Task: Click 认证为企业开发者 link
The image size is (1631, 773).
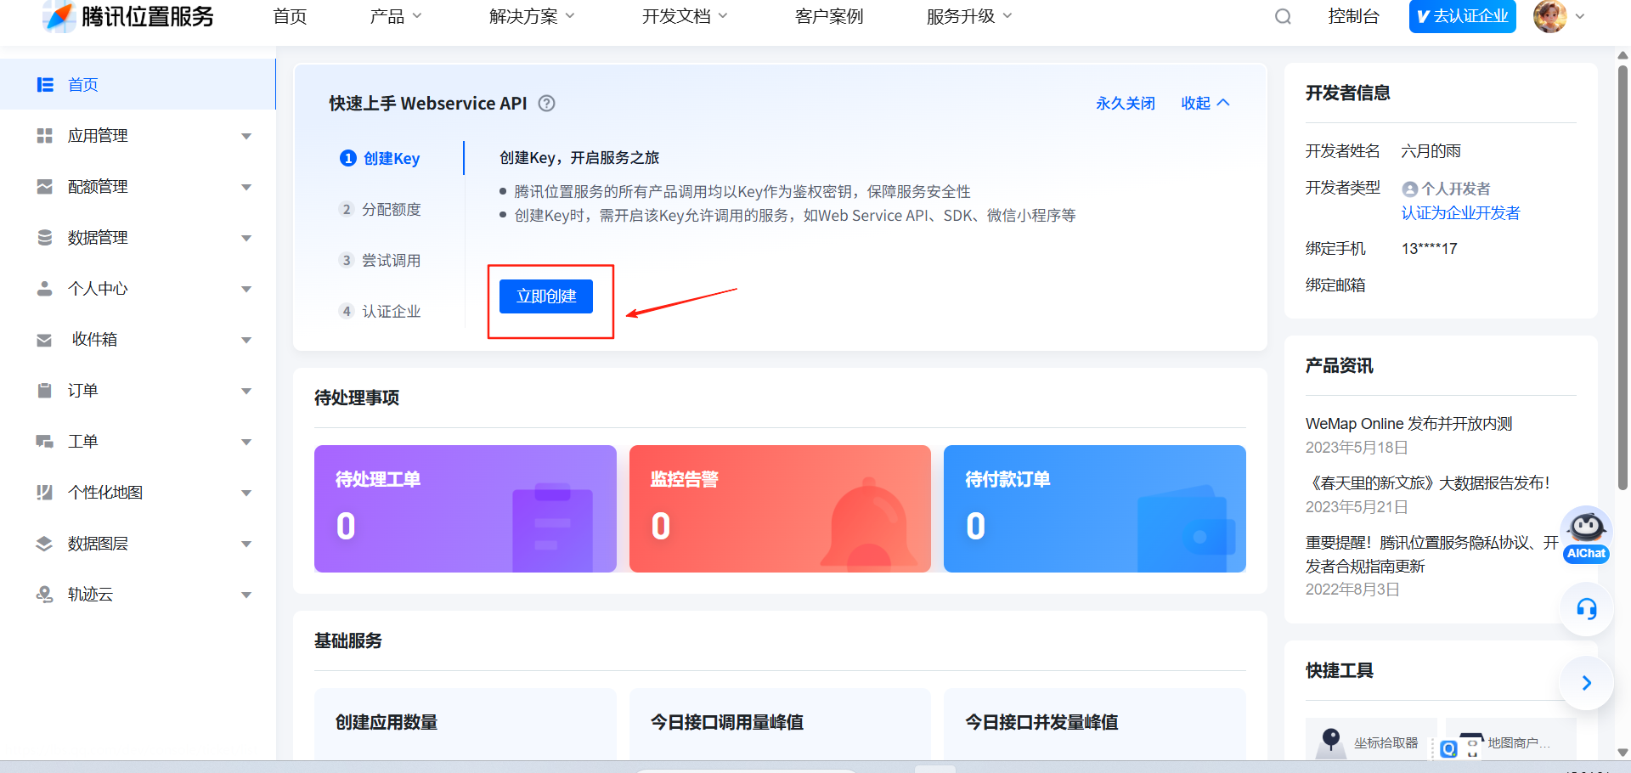Action: coord(1460,213)
